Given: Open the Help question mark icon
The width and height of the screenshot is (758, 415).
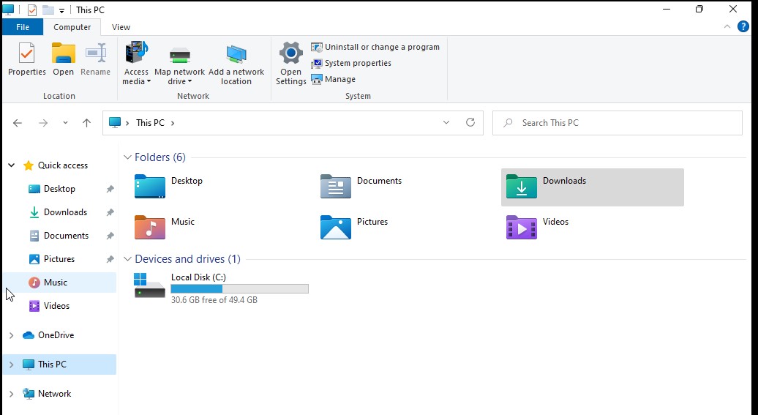Looking at the screenshot, I should coord(743,26).
